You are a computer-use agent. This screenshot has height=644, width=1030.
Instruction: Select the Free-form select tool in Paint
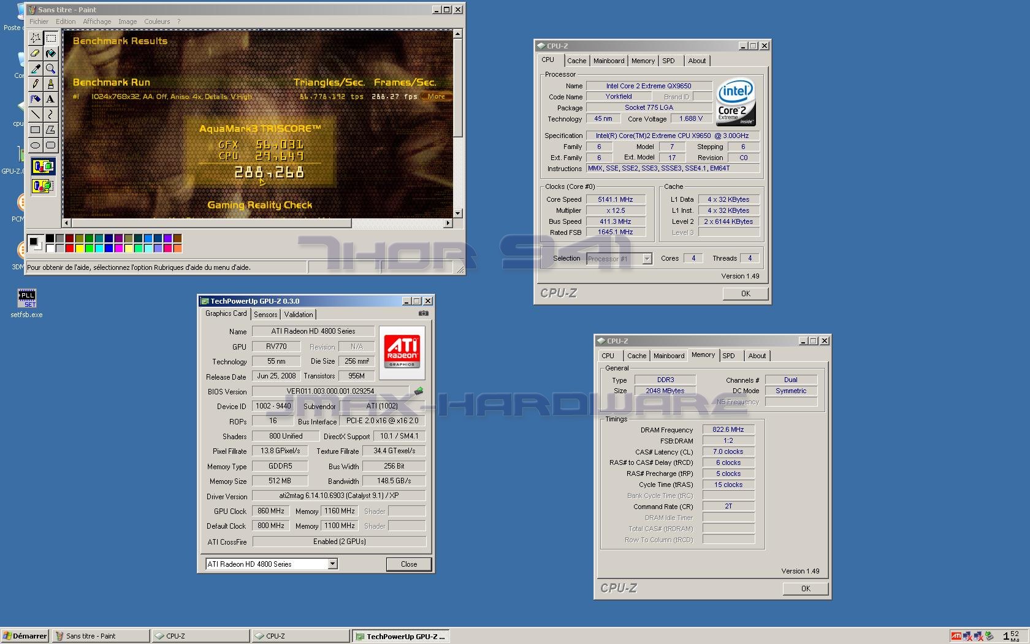click(36, 38)
